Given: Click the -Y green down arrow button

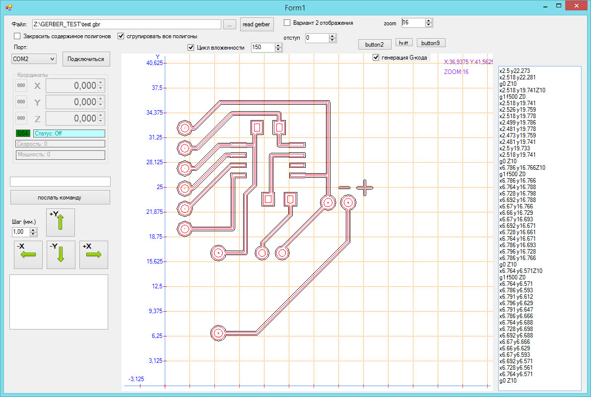Looking at the screenshot, I should point(60,255).
